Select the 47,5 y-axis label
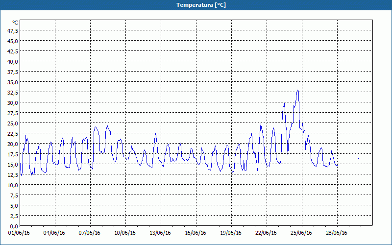Screen dimensions: 392x245 (13, 31)
